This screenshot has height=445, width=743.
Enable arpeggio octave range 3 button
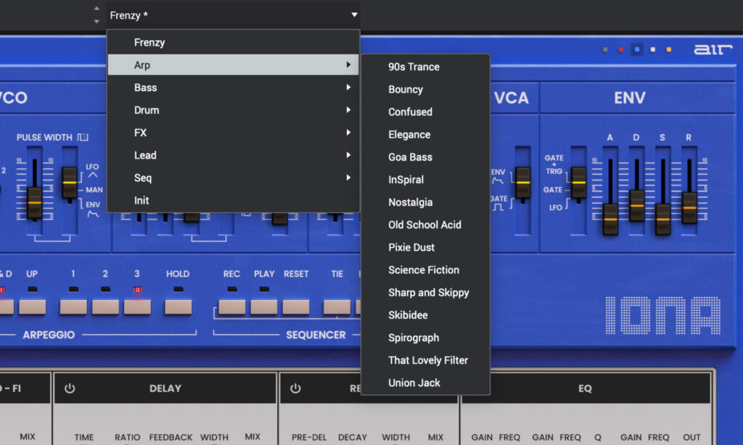(x=137, y=307)
